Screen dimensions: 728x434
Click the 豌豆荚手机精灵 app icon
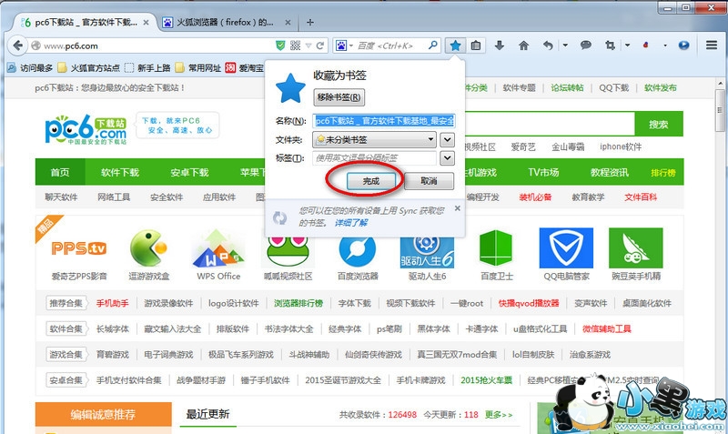[635, 247]
